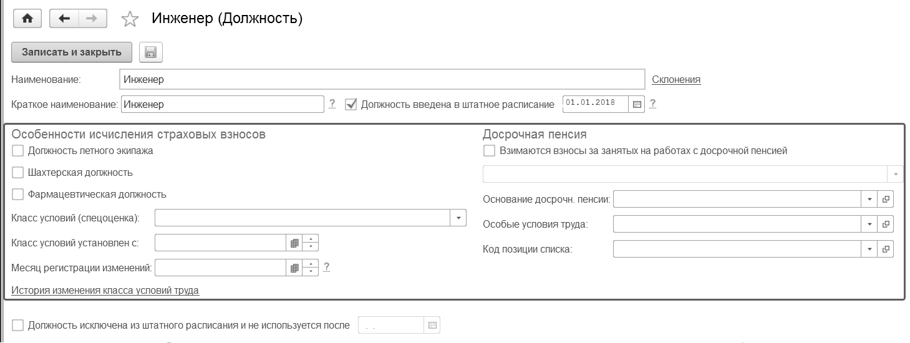Viewport: 910px width, 343px height.
Task: Click the floppy disk save icon
Action: pos(150,52)
